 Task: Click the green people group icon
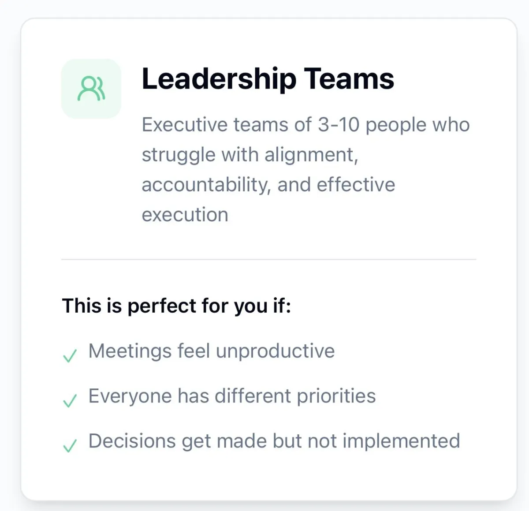(91, 89)
